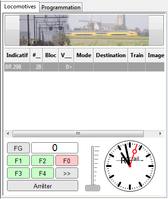Image resolution: width=168 pixels, height=199 pixels.
Task: Toggle function F2
Action: click(x=42, y=160)
